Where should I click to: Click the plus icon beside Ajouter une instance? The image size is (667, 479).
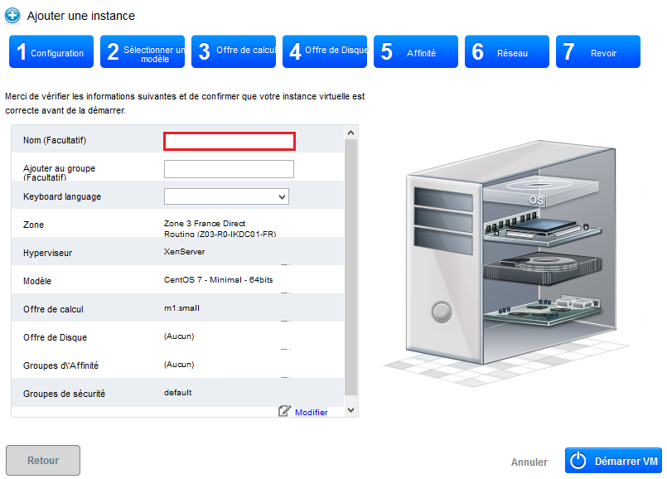click(12, 15)
